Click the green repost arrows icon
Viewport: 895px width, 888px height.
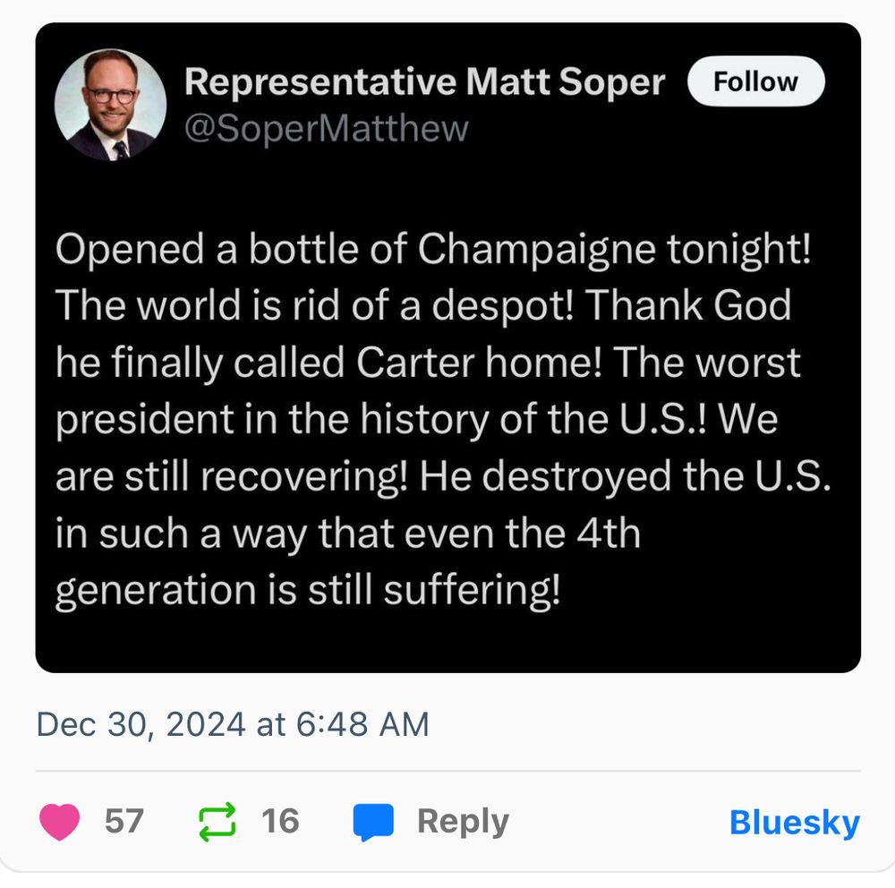[x=216, y=822]
